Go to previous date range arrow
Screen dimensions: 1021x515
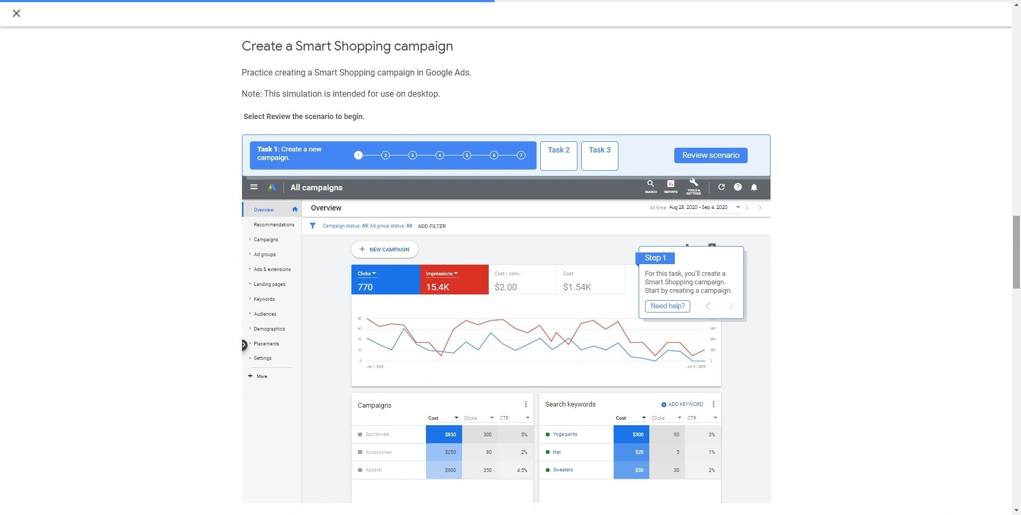point(747,207)
